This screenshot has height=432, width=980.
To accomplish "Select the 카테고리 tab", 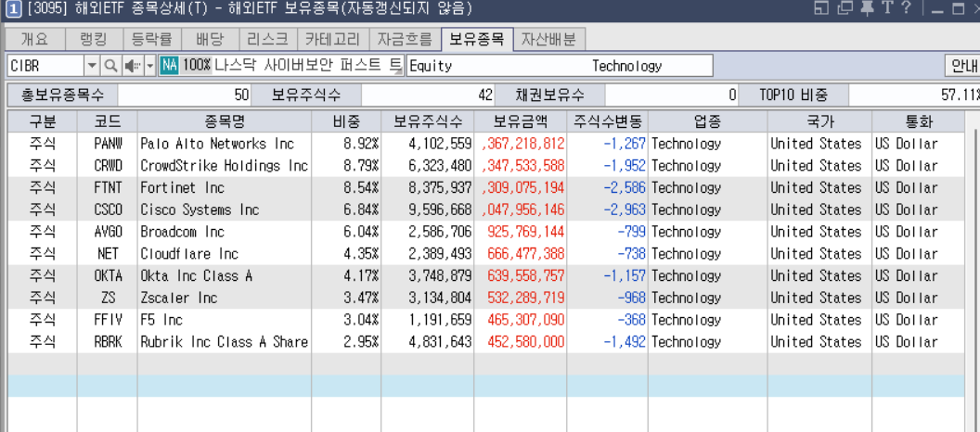I will coord(332,39).
